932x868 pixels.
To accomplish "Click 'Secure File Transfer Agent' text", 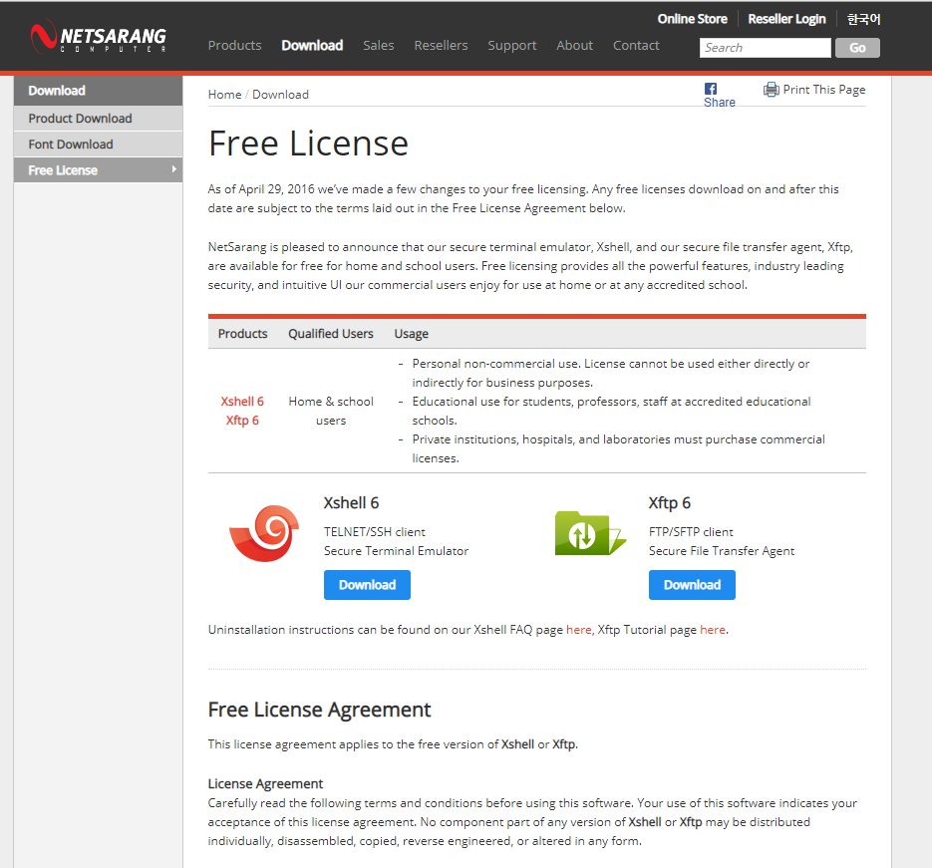I will click(721, 551).
